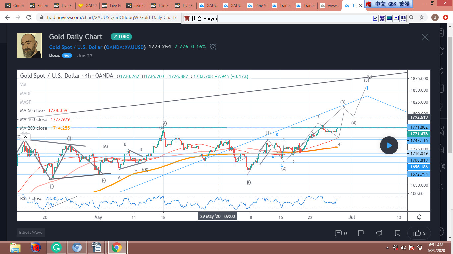Play the chart idea replay
This screenshot has height=254, width=453.
pyautogui.click(x=389, y=145)
